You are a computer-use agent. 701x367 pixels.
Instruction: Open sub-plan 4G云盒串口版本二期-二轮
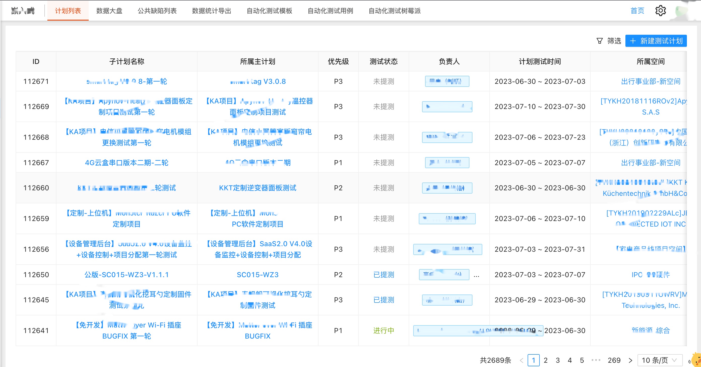tap(126, 163)
